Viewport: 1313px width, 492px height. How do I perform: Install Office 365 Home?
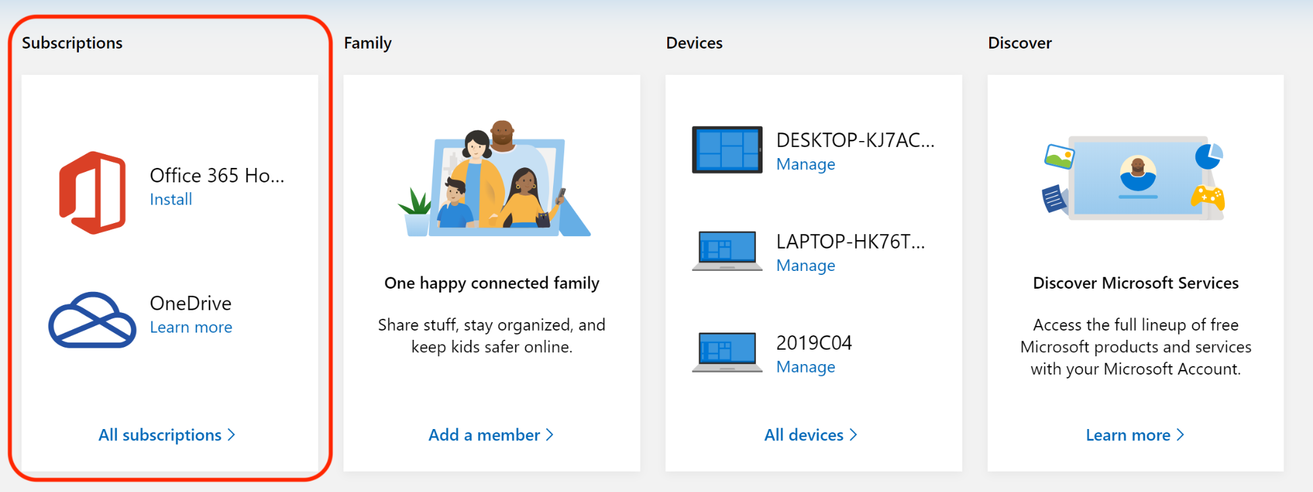[x=171, y=199]
